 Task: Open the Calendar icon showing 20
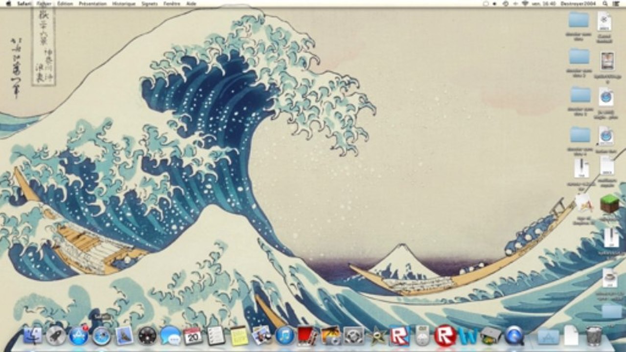[x=193, y=335]
